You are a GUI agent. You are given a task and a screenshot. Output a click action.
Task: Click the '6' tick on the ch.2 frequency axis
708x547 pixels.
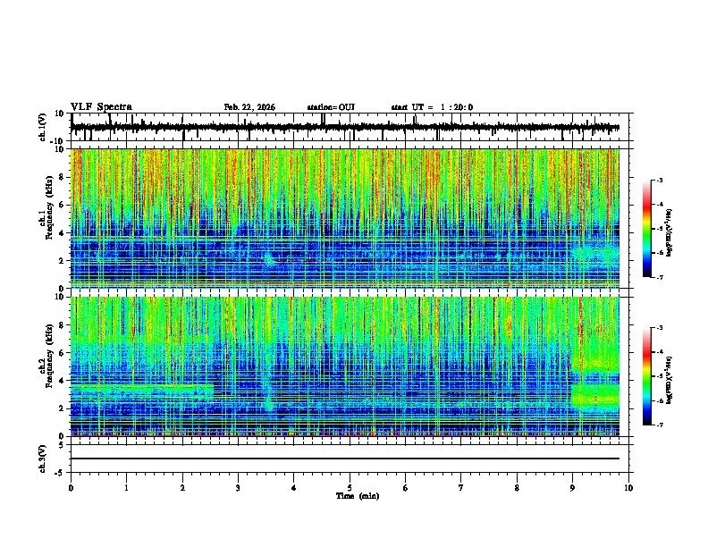(x=63, y=353)
